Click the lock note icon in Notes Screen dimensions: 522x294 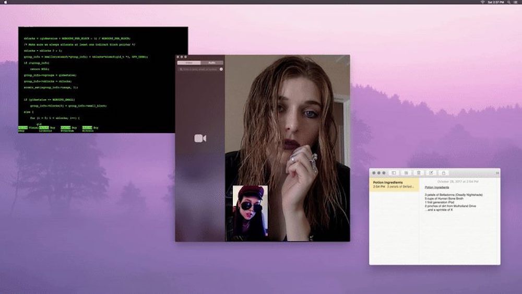[x=444, y=173]
